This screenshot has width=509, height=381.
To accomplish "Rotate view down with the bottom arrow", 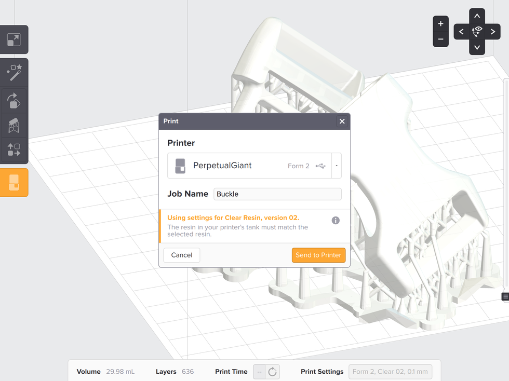I will (477, 47).
